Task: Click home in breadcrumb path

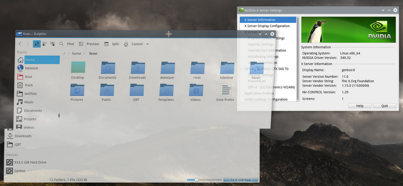Action: (x=76, y=54)
